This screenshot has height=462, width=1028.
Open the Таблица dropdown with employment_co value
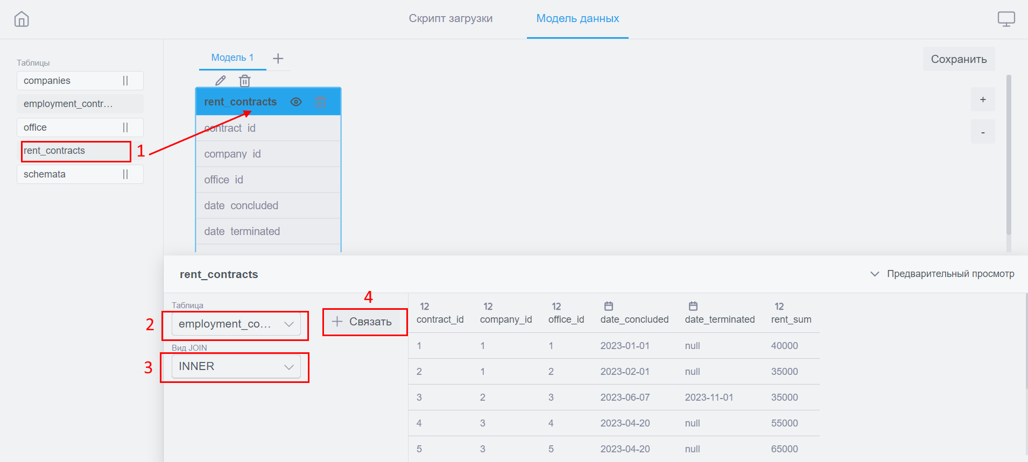(x=236, y=324)
